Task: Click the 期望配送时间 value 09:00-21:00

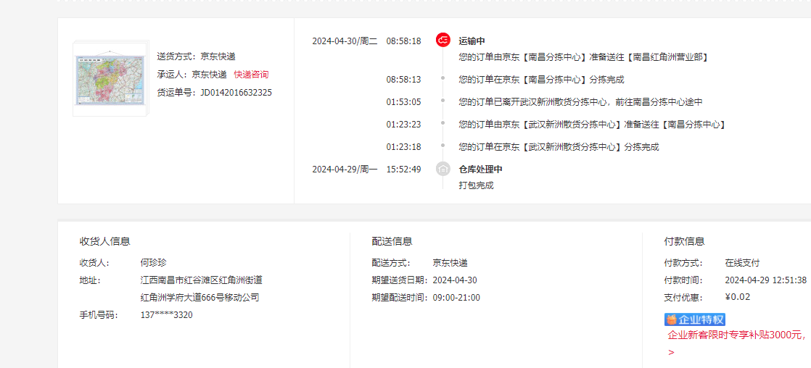Action: pyautogui.click(x=456, y=298)
